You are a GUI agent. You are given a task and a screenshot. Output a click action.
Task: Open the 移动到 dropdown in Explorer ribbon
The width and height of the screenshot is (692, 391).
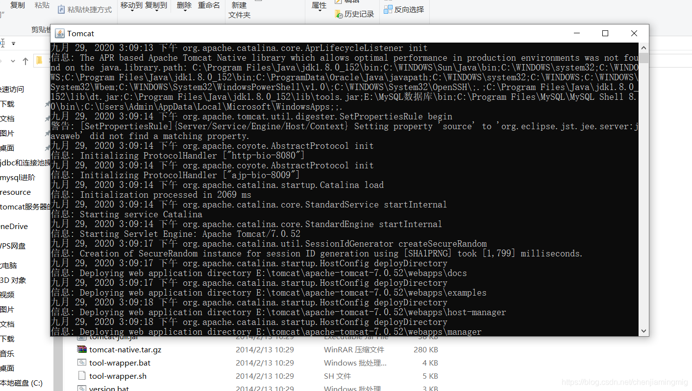(x=132, y=5)
